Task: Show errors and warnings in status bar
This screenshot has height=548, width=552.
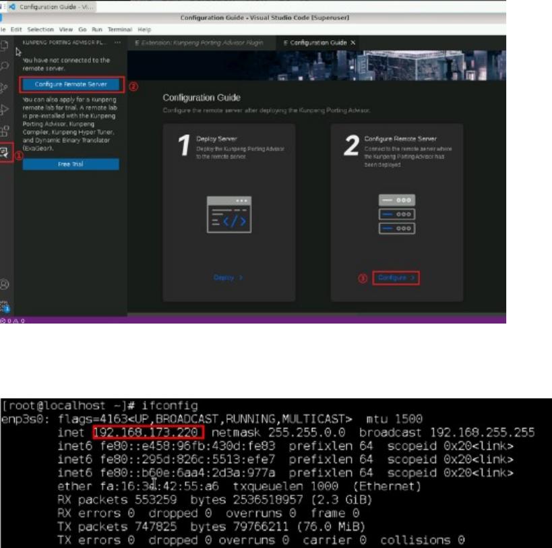Action: (x=13, y=321)
